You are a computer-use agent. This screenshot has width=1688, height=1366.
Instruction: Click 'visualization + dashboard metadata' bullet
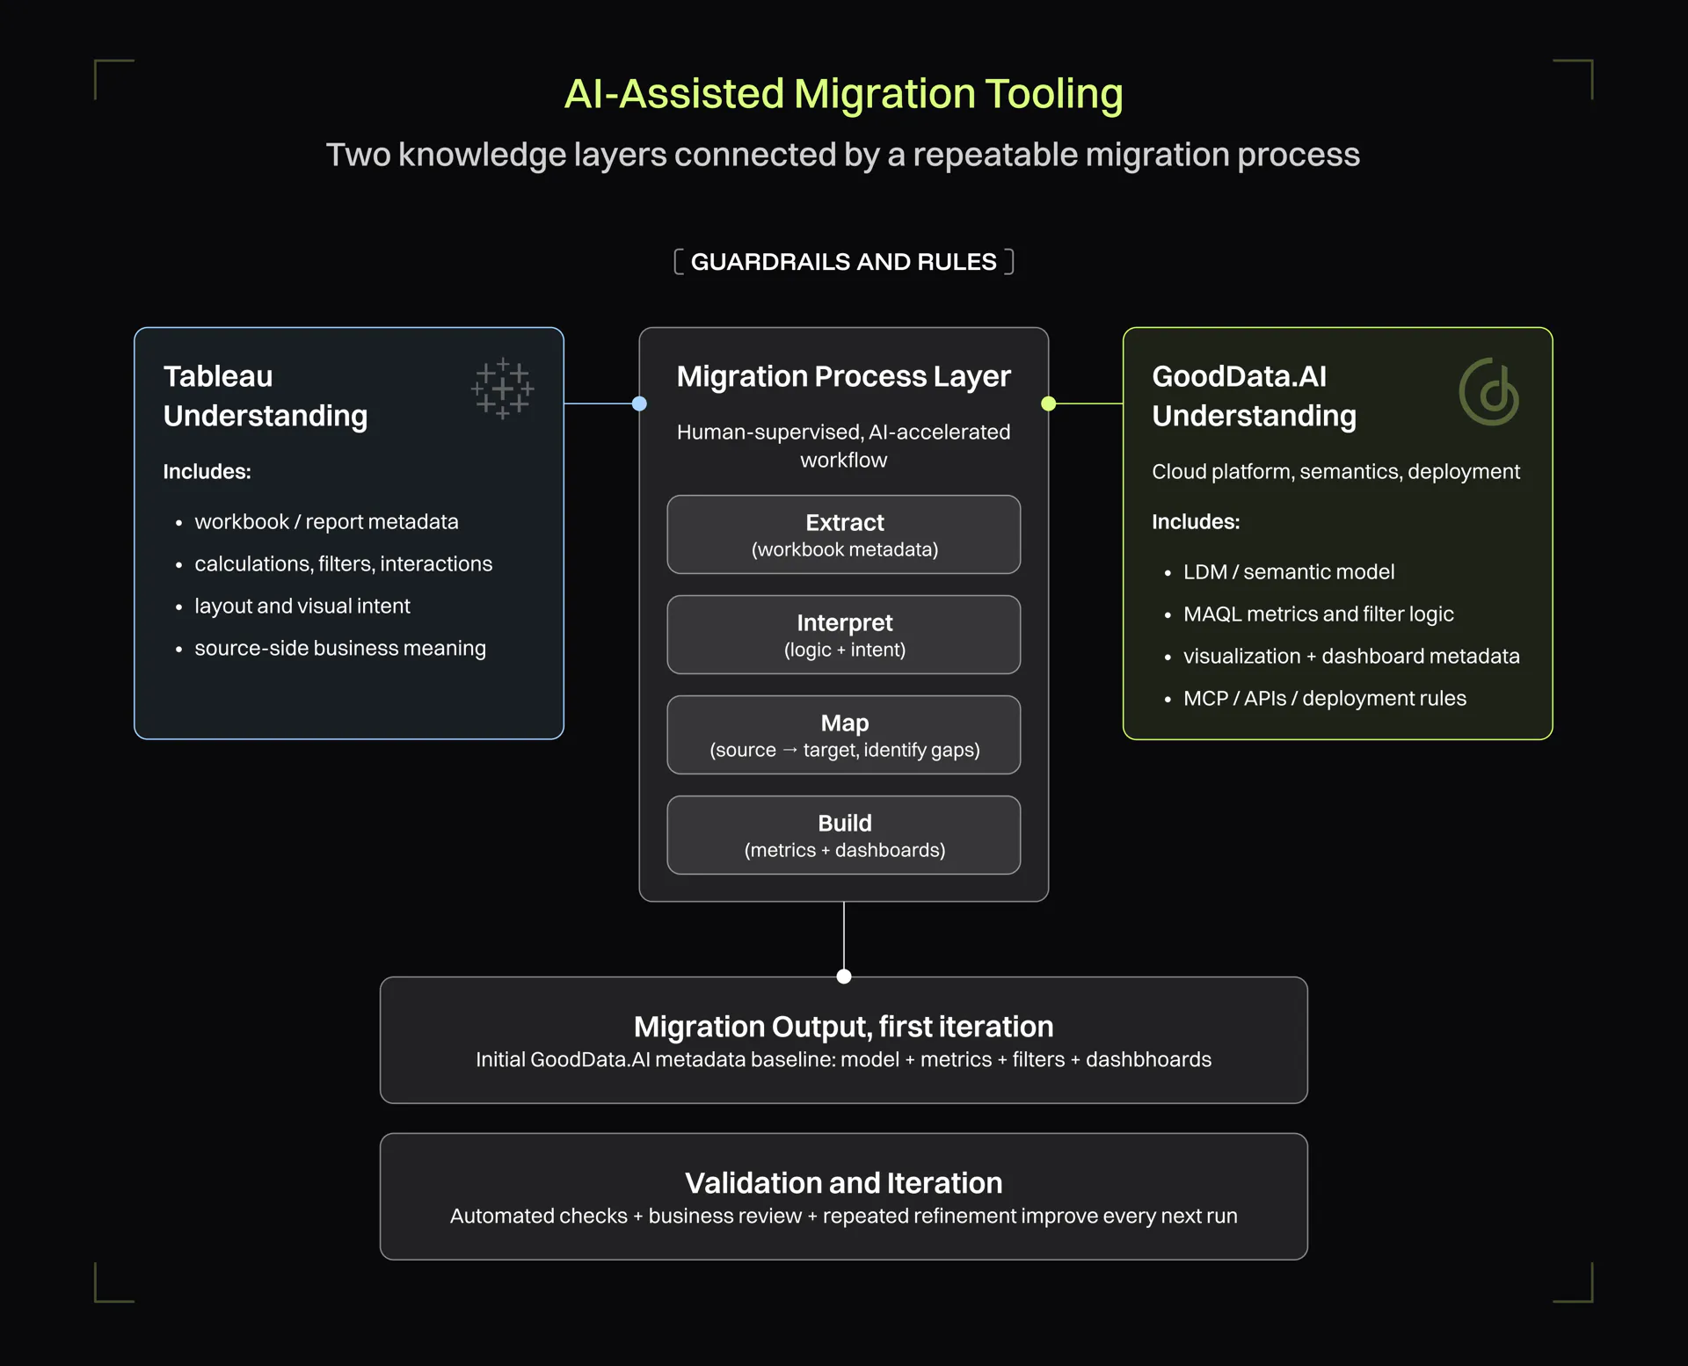1351,656
